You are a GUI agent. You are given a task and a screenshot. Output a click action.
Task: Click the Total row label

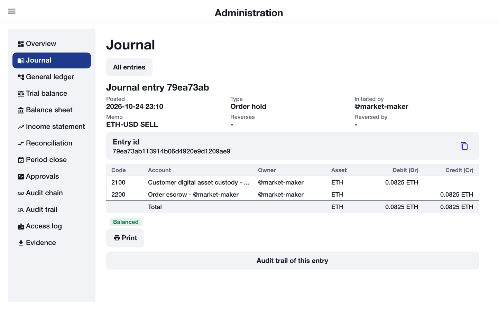[x=155, y=207]
